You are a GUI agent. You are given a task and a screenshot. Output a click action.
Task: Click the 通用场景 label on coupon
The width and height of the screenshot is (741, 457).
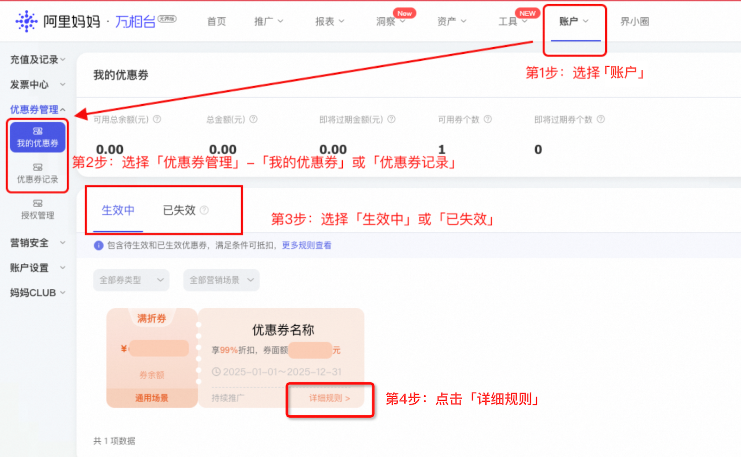tap(152, 398)
